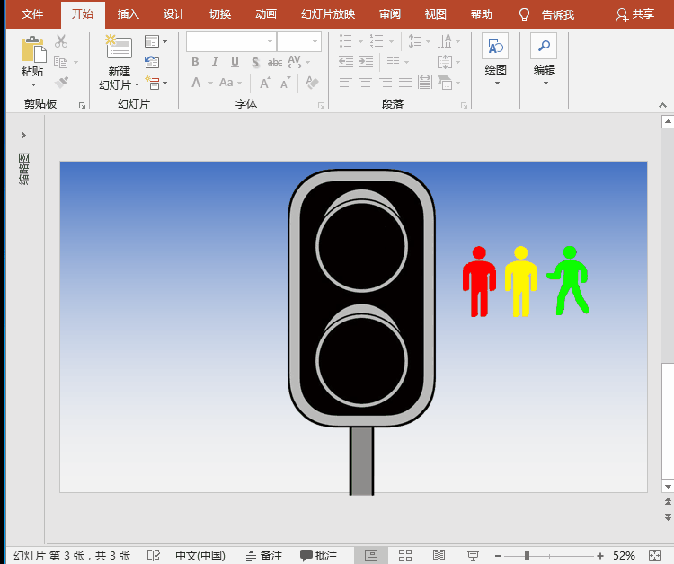Click the Decrease Indent icon
This screenshot has height=564, width=674.
point(346,62)
